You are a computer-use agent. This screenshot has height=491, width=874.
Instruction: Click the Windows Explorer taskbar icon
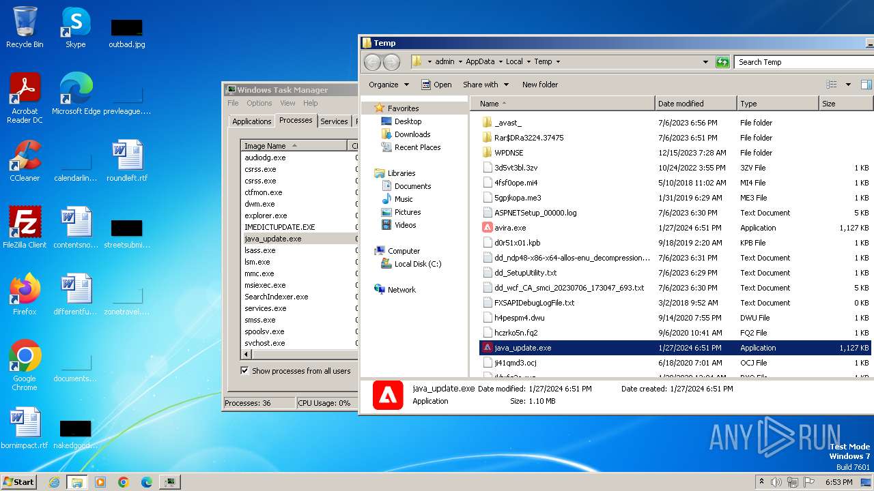(76, 482)
